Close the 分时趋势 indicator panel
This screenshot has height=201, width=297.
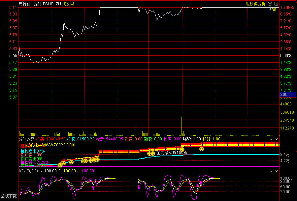276,139
